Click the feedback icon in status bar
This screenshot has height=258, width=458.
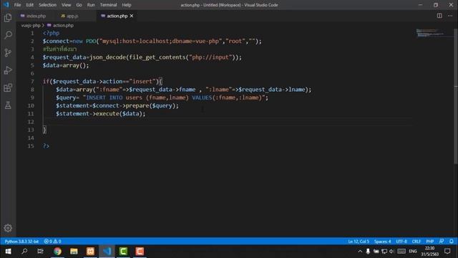[442, 242]
